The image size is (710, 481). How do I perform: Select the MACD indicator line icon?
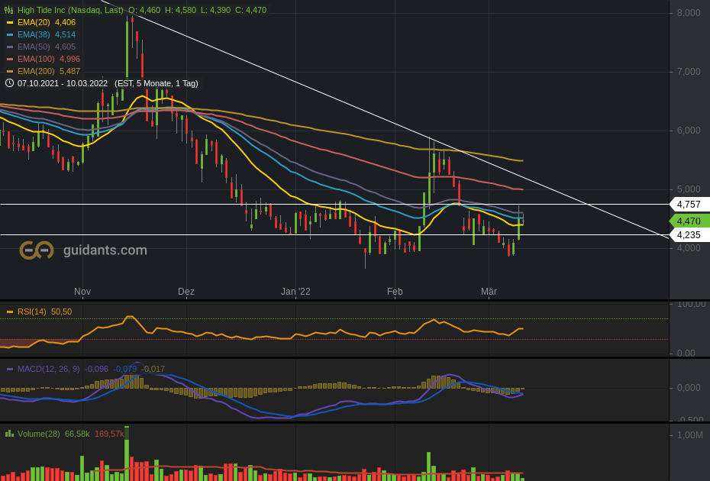coord(10,369)
